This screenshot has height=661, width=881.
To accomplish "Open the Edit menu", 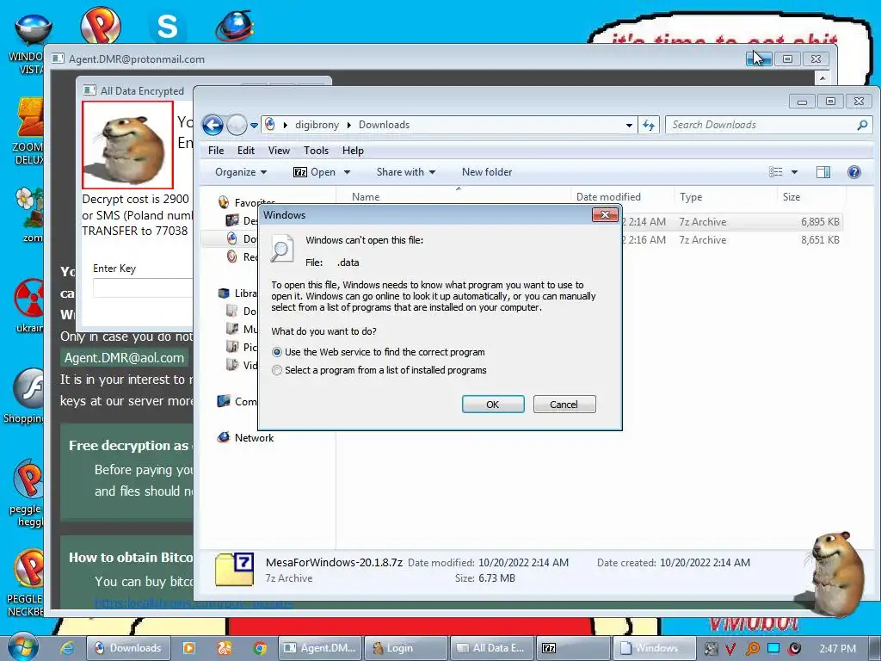I will (x=245, y=150).
